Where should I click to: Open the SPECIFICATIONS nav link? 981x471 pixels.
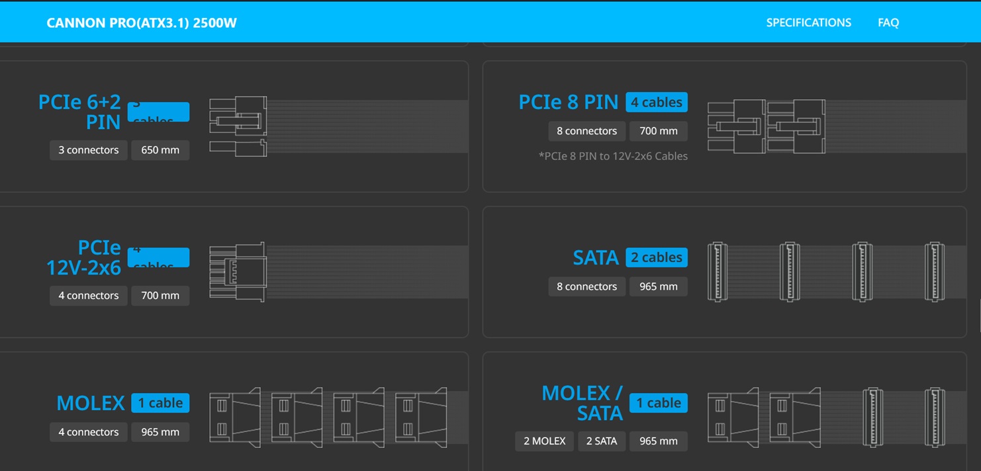coord(808,22)
